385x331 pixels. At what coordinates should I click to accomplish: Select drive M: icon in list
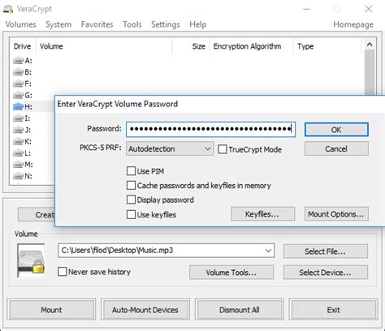[x=18, y=165]
